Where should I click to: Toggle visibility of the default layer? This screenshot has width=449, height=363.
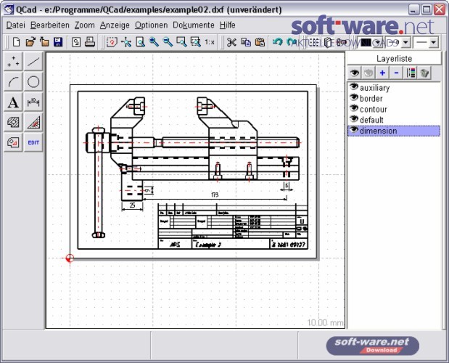pos(354,119)
